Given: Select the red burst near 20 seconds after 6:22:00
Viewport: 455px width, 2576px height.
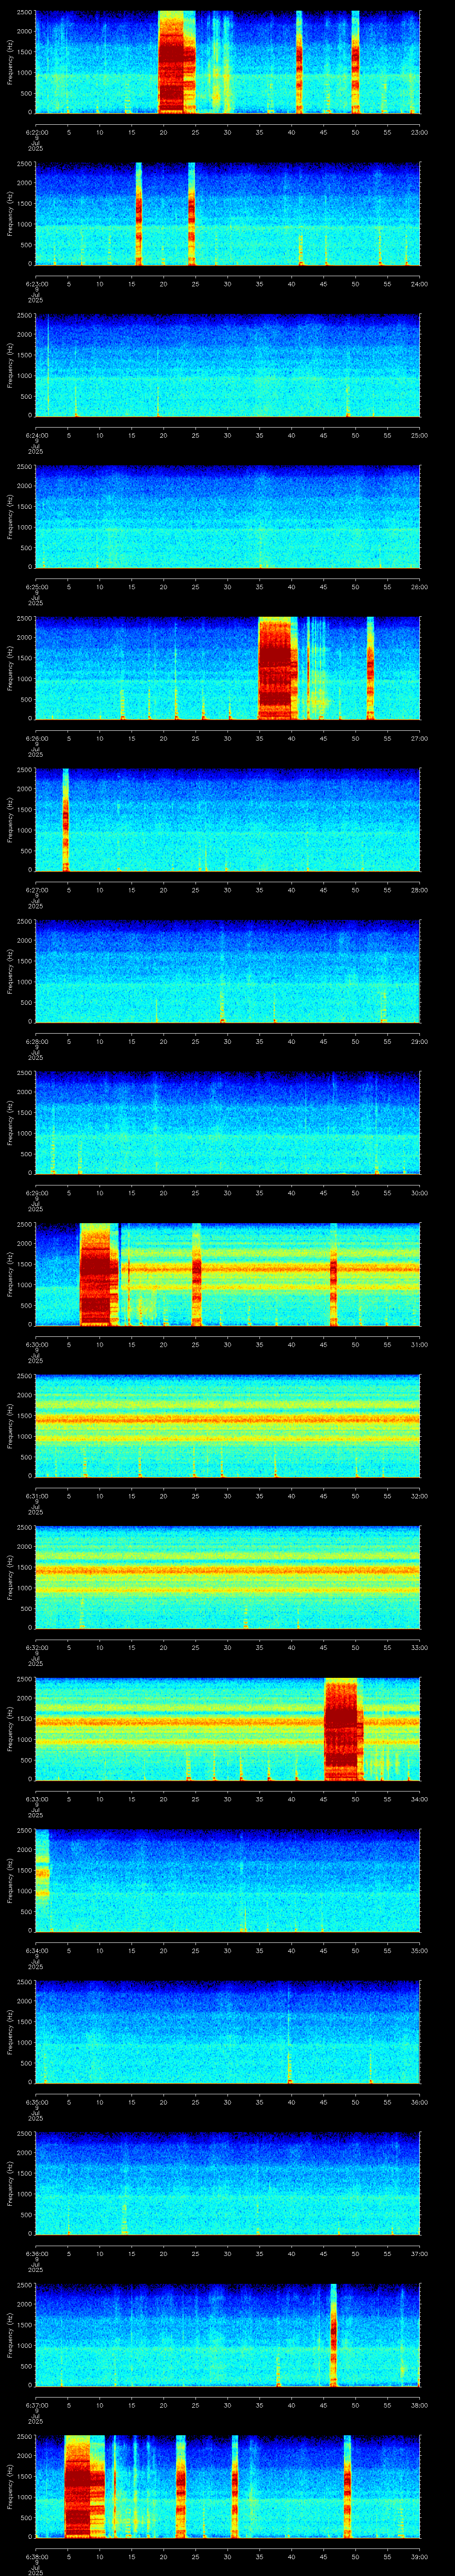Looking at the screenshot, I should pos(176,62).
